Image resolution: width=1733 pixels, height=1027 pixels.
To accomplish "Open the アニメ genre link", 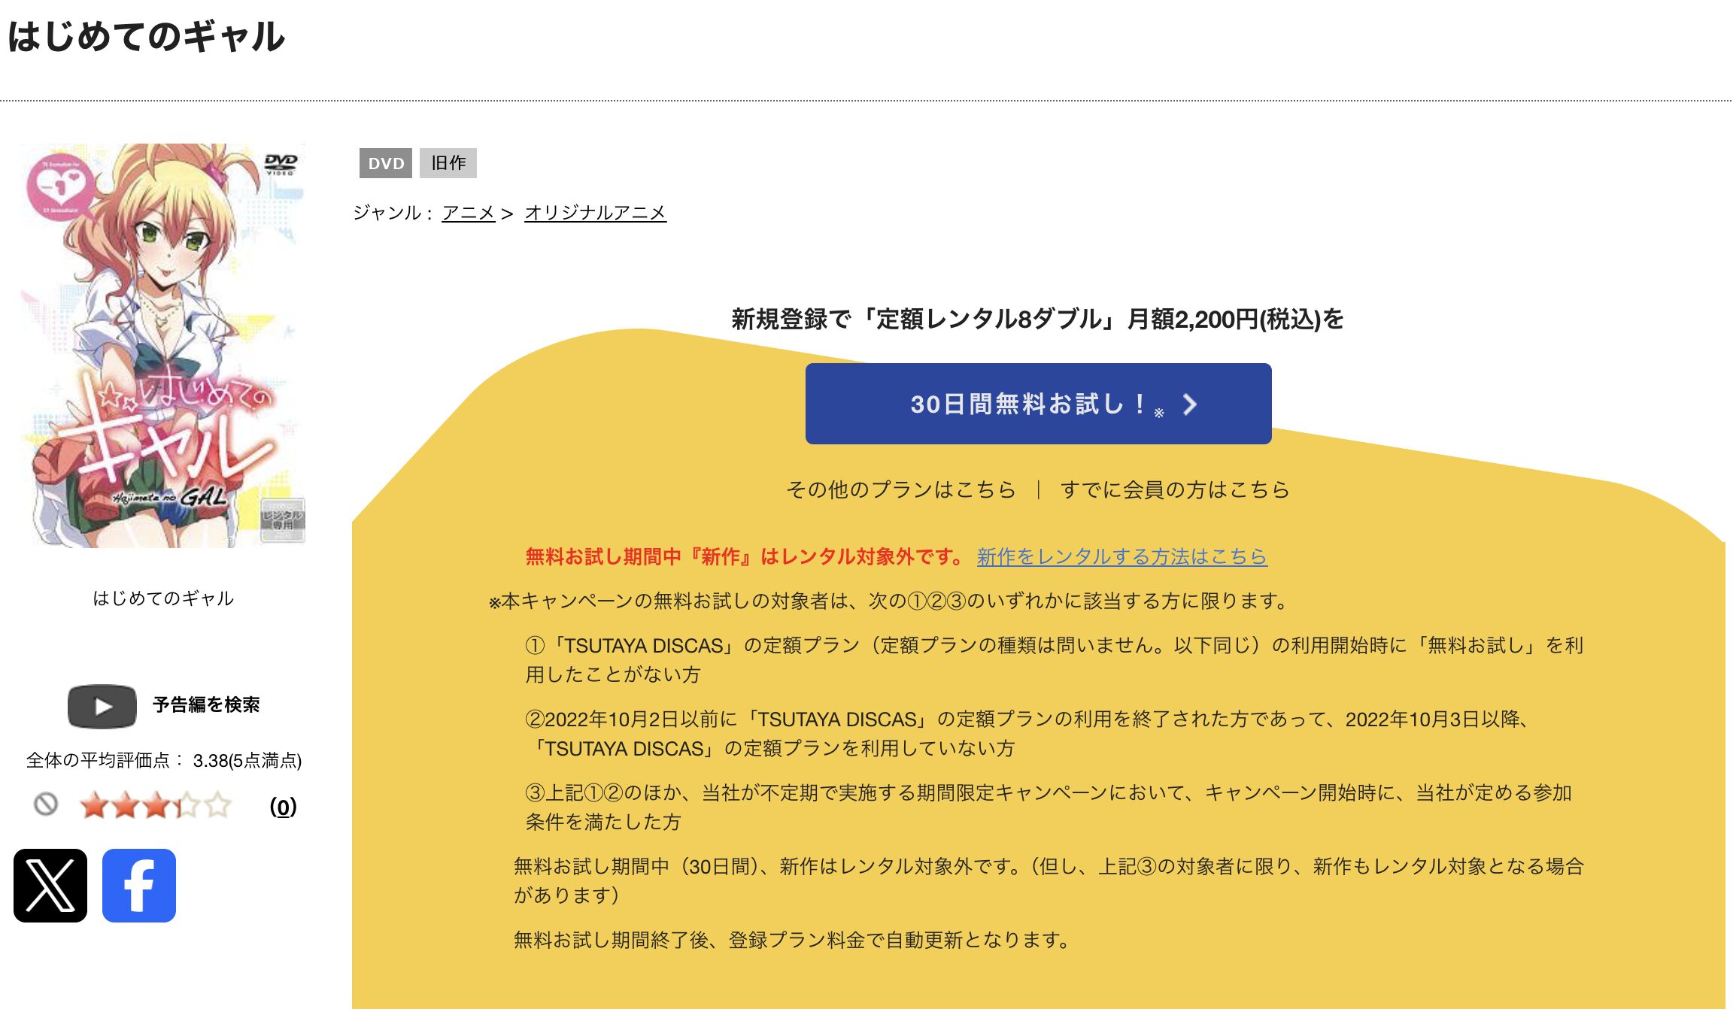I will point(469,213).
